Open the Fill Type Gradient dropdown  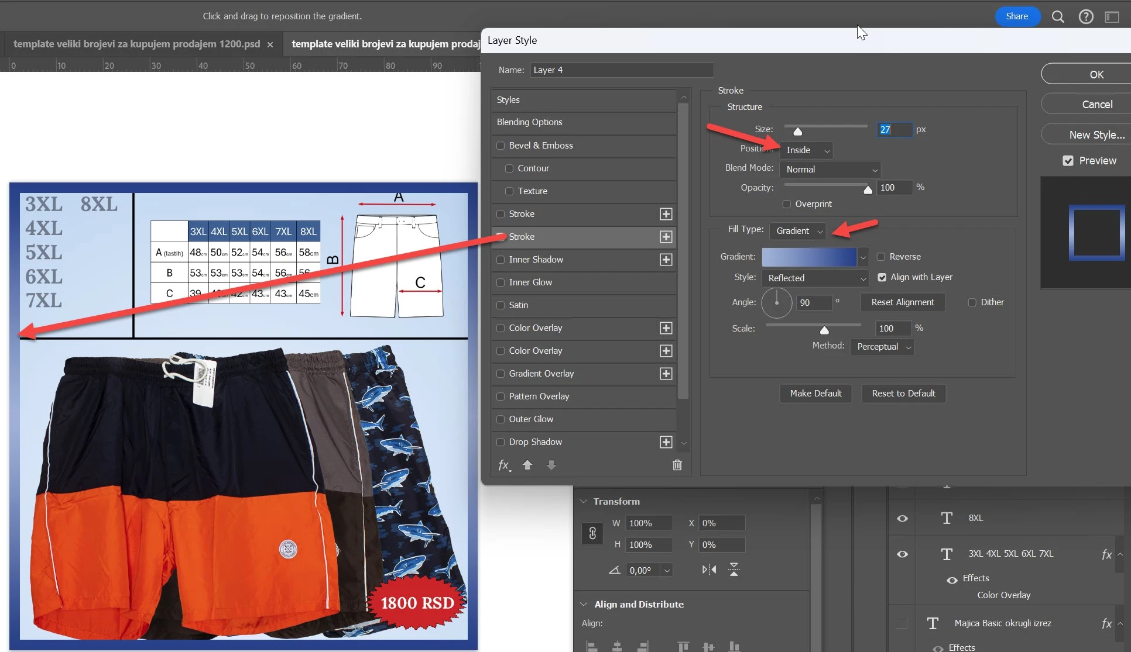coord(798,231)
